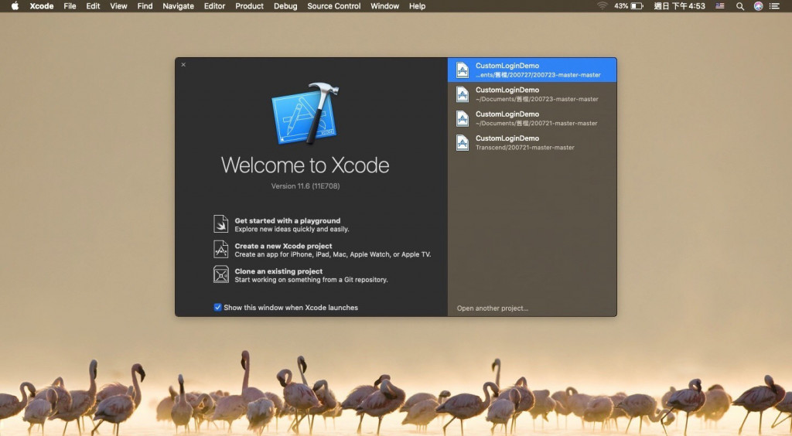Click the clone repository icon
This screenshot has width=792, height=436.
(220, 274)
